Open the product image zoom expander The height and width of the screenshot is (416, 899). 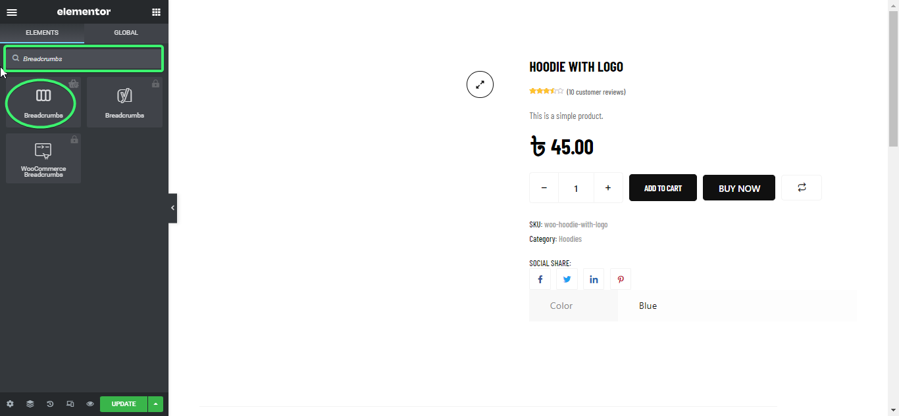(480, 84)
